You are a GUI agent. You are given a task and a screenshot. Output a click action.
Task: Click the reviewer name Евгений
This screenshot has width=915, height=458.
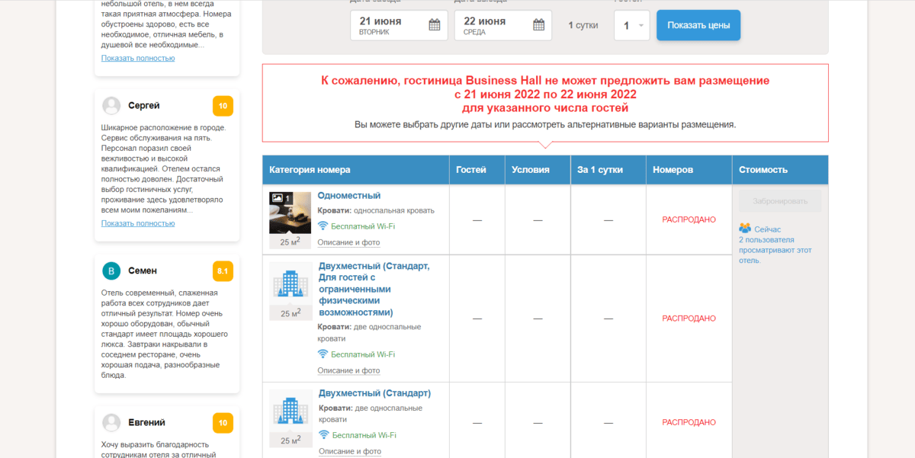[x=146, y=422]
